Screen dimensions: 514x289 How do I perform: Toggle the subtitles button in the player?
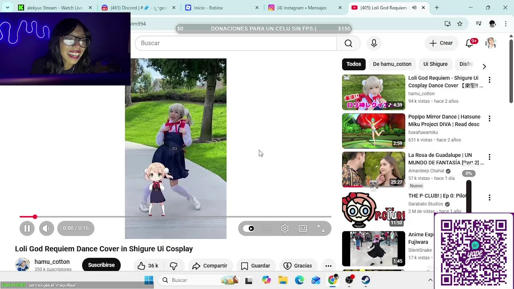click(x=267, y=228)
